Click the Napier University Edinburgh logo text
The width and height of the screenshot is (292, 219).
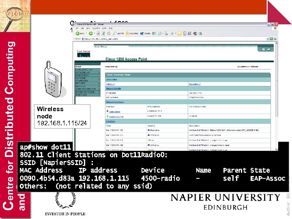click(x=225, y=202)
